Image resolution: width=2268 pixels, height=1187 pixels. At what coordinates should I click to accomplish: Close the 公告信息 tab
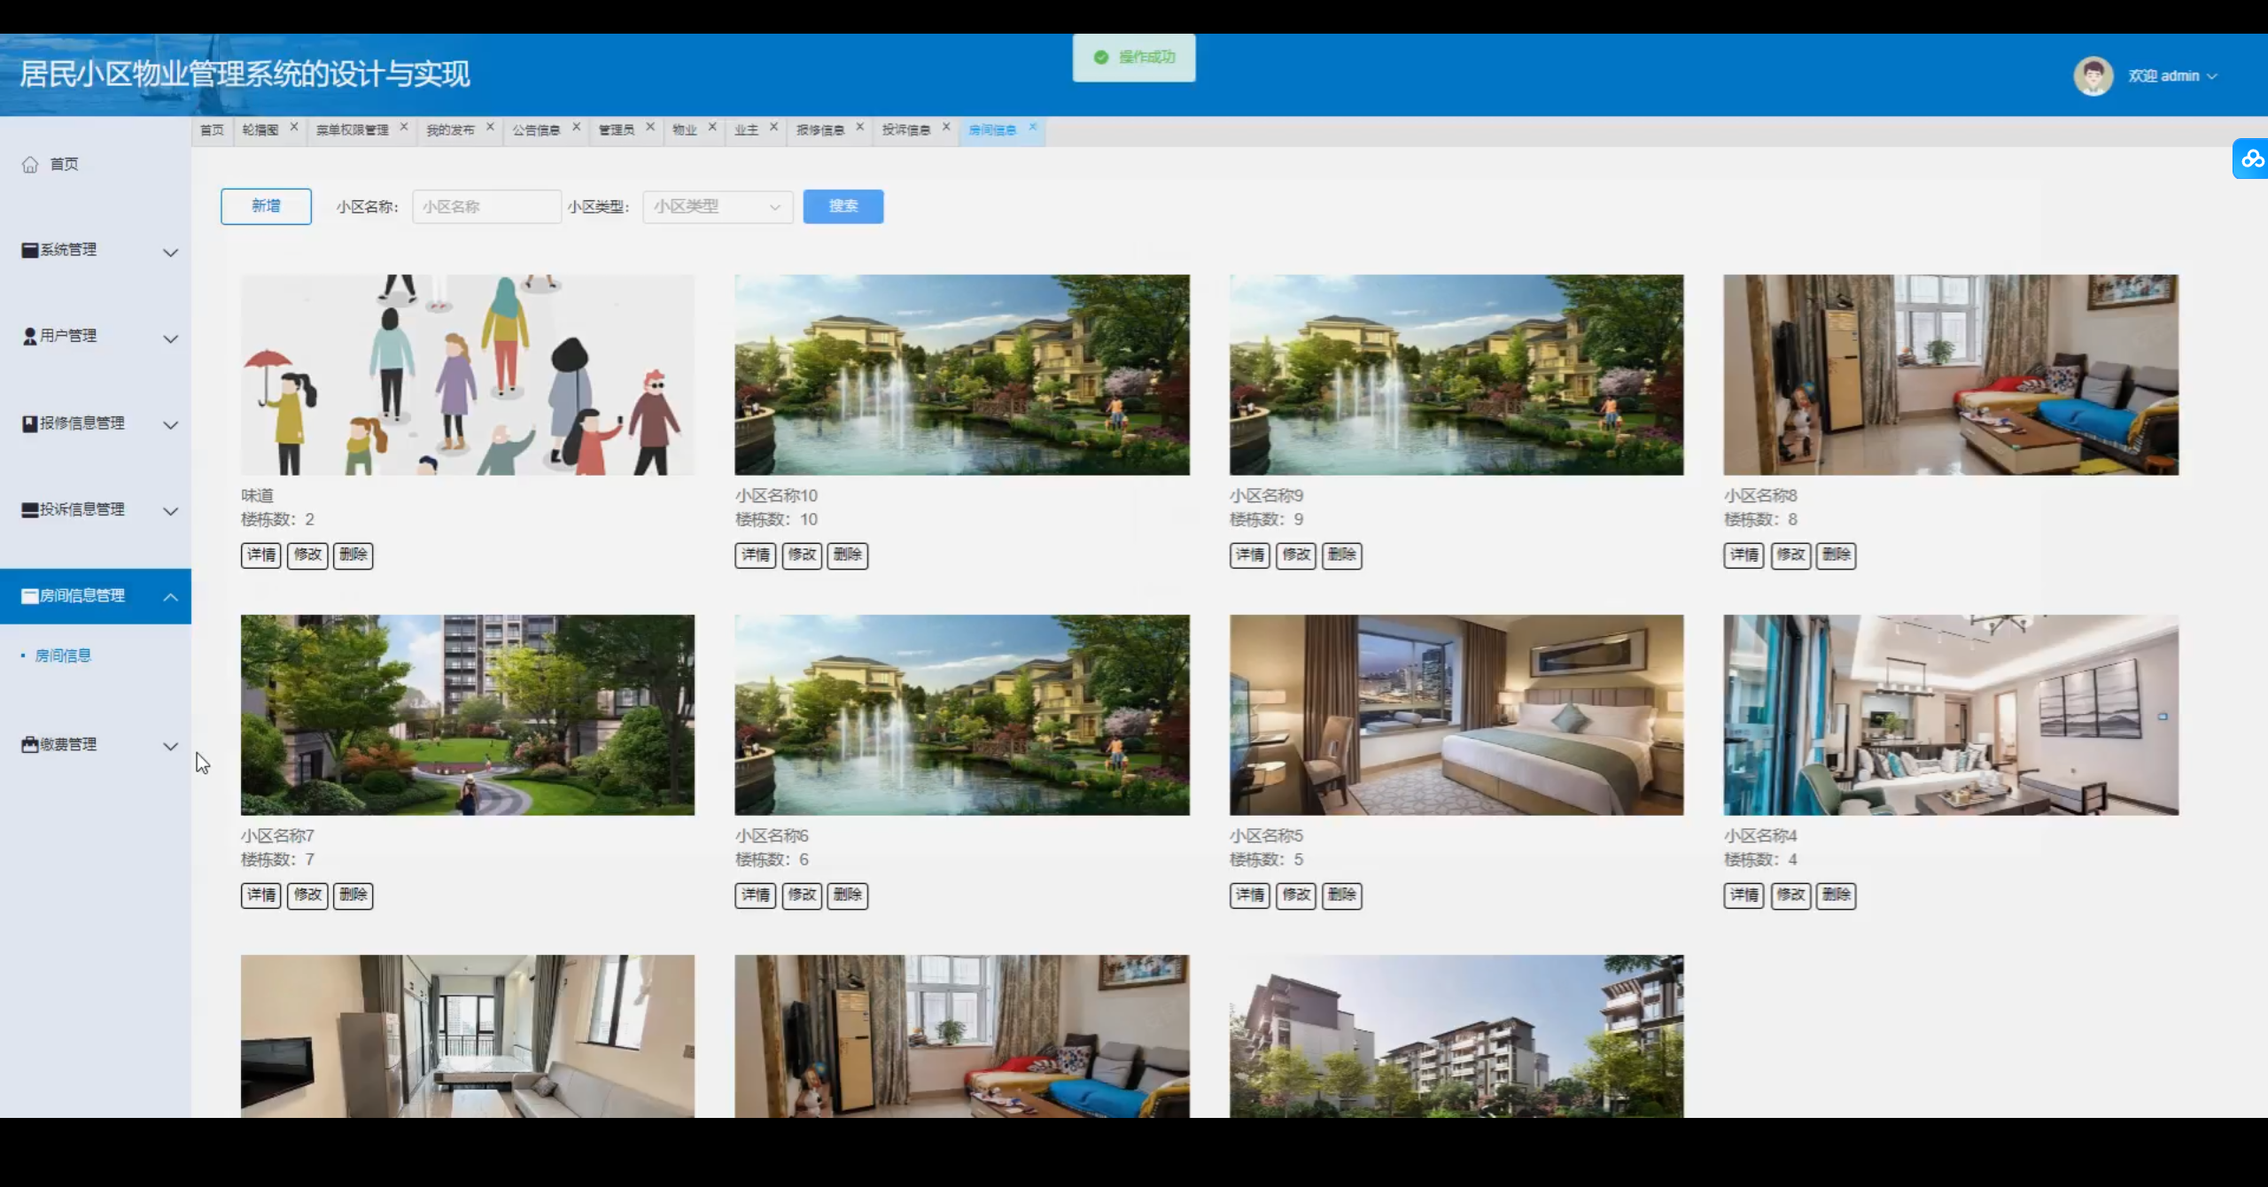point(577,127)
